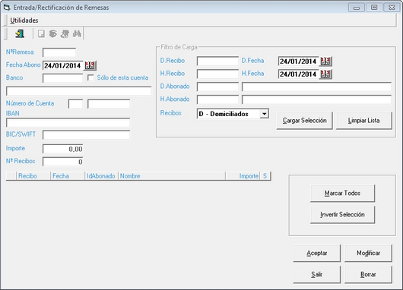Click the H.Abonado name field
Screen dimensions: 403x290
(x=316, y=99)
